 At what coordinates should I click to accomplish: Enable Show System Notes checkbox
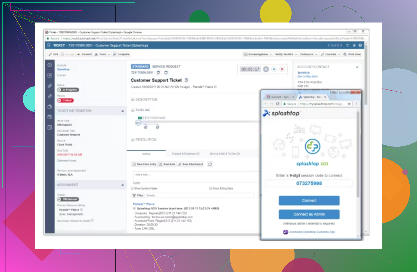coord(132,188)
